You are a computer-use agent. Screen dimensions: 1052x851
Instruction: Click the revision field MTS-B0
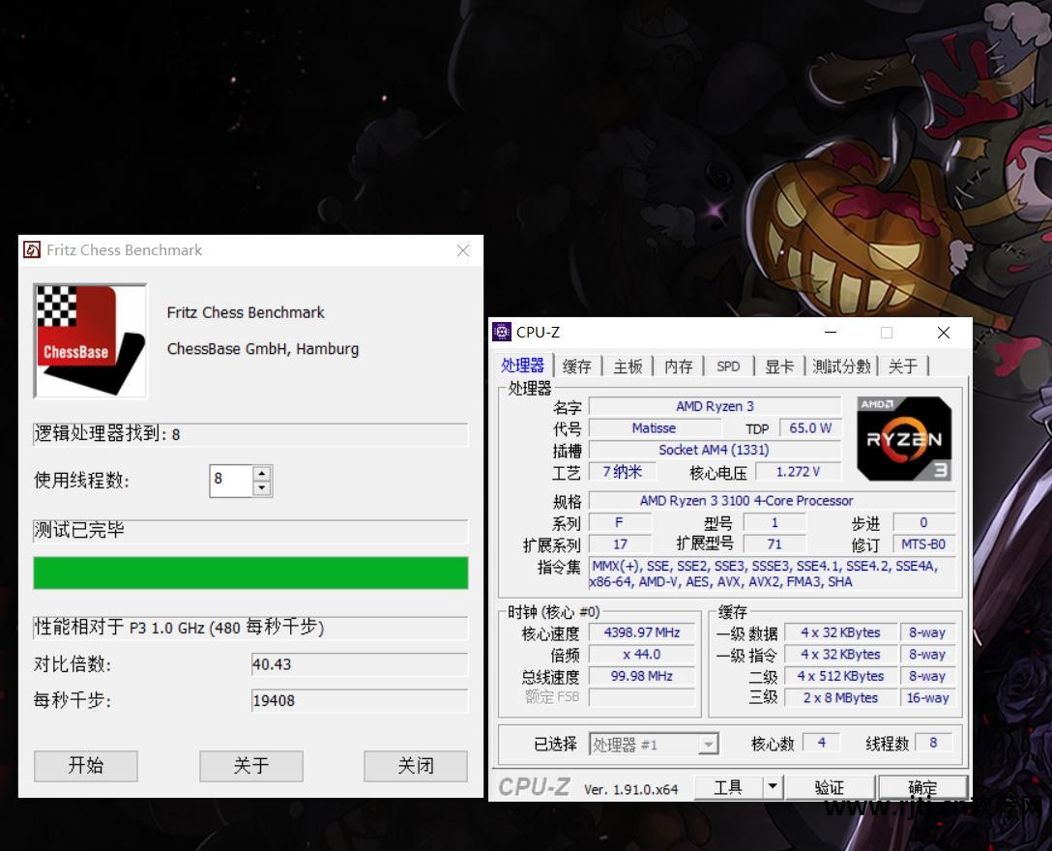[x=923, y=543]
